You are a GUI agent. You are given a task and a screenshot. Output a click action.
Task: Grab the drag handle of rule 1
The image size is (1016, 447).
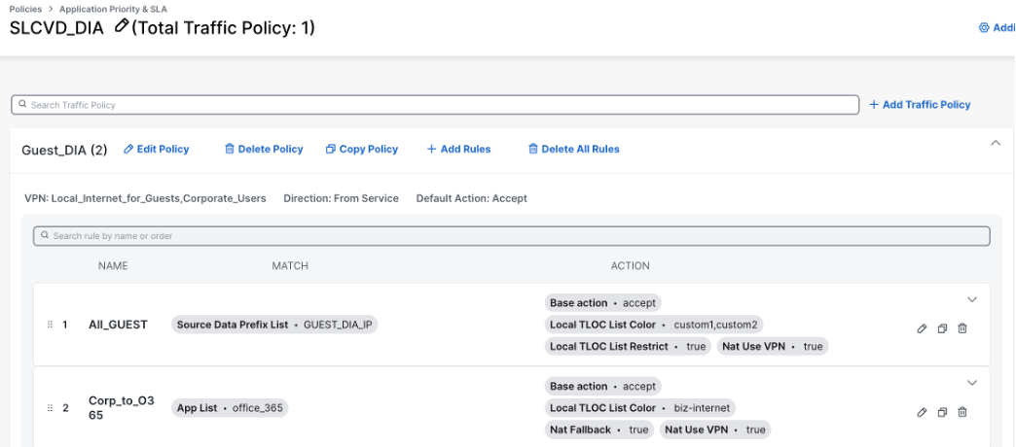click(x=50, y=325)
